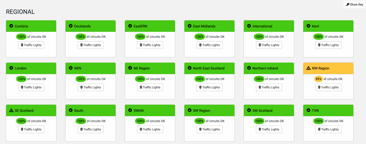
Task: Click the checkmark icon beside London
Action: coord(11,68)
